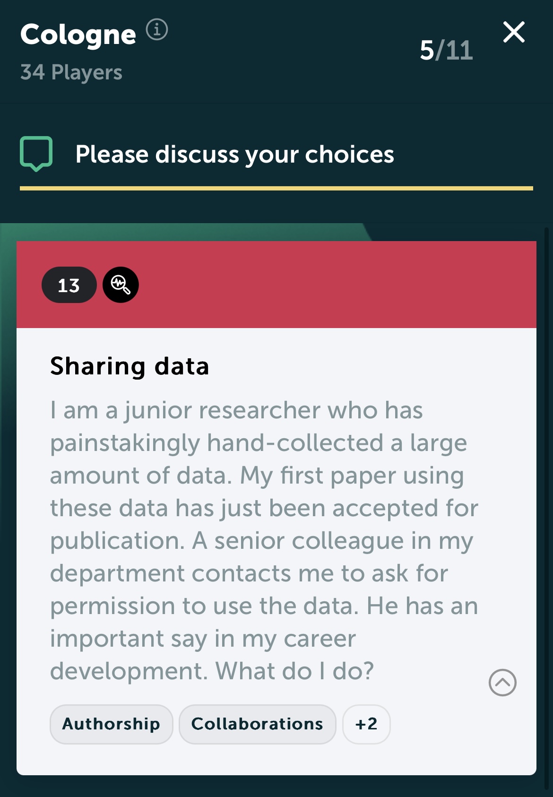Close the Cologne session panel
Viewport: 553px width, 797px height.
[514, 32]
